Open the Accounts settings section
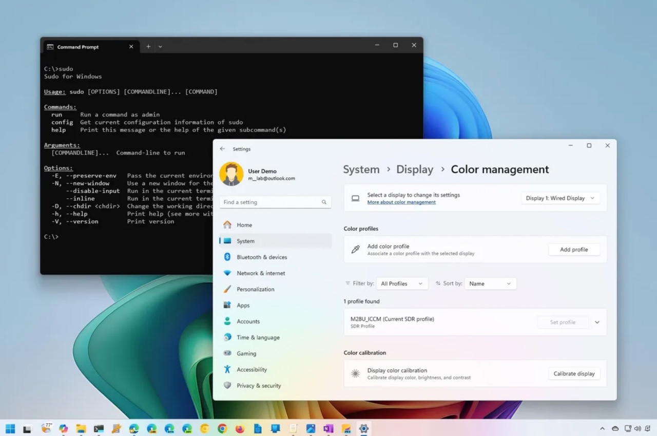Screen dimensions: 657x436 248,321
